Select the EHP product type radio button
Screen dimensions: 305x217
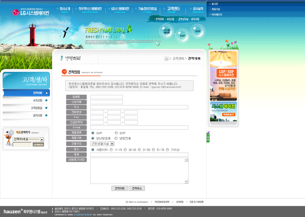[116, 133]
